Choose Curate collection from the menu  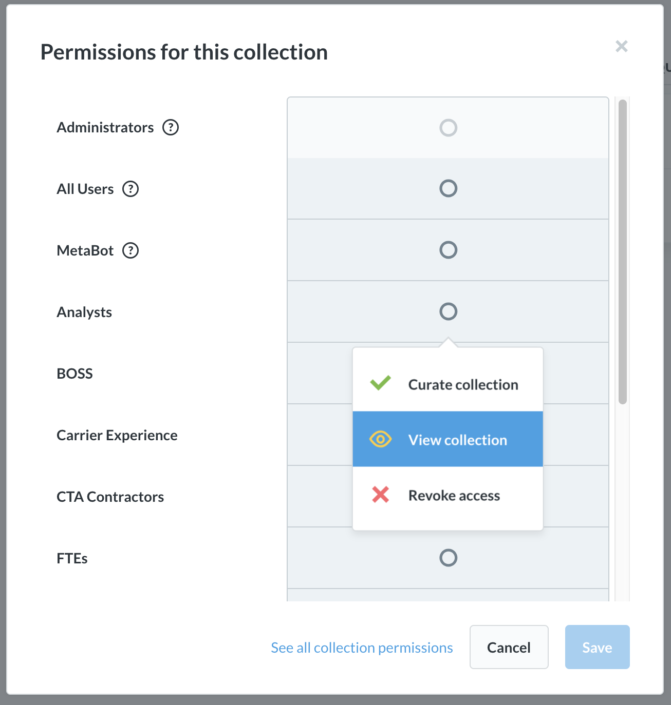pos(462,384)
